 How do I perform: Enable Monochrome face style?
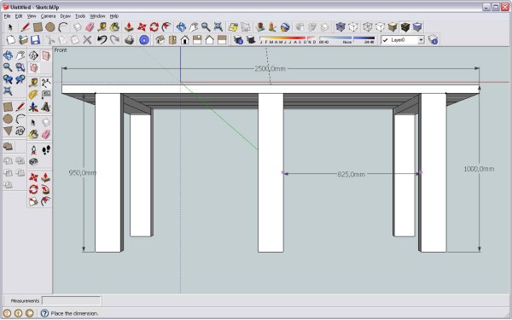pyautogui.click(x=417, y=27)
